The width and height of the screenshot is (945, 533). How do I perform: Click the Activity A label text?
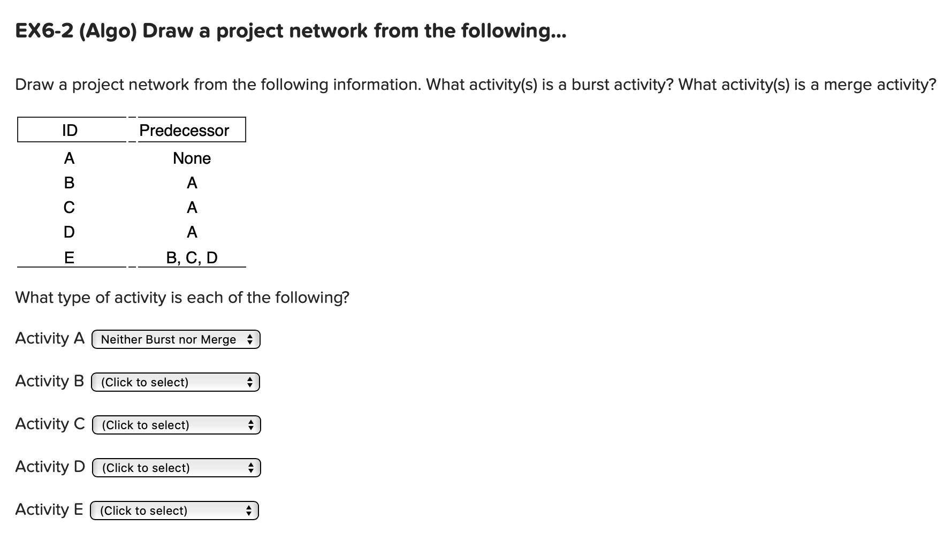(x=49, y=338)
